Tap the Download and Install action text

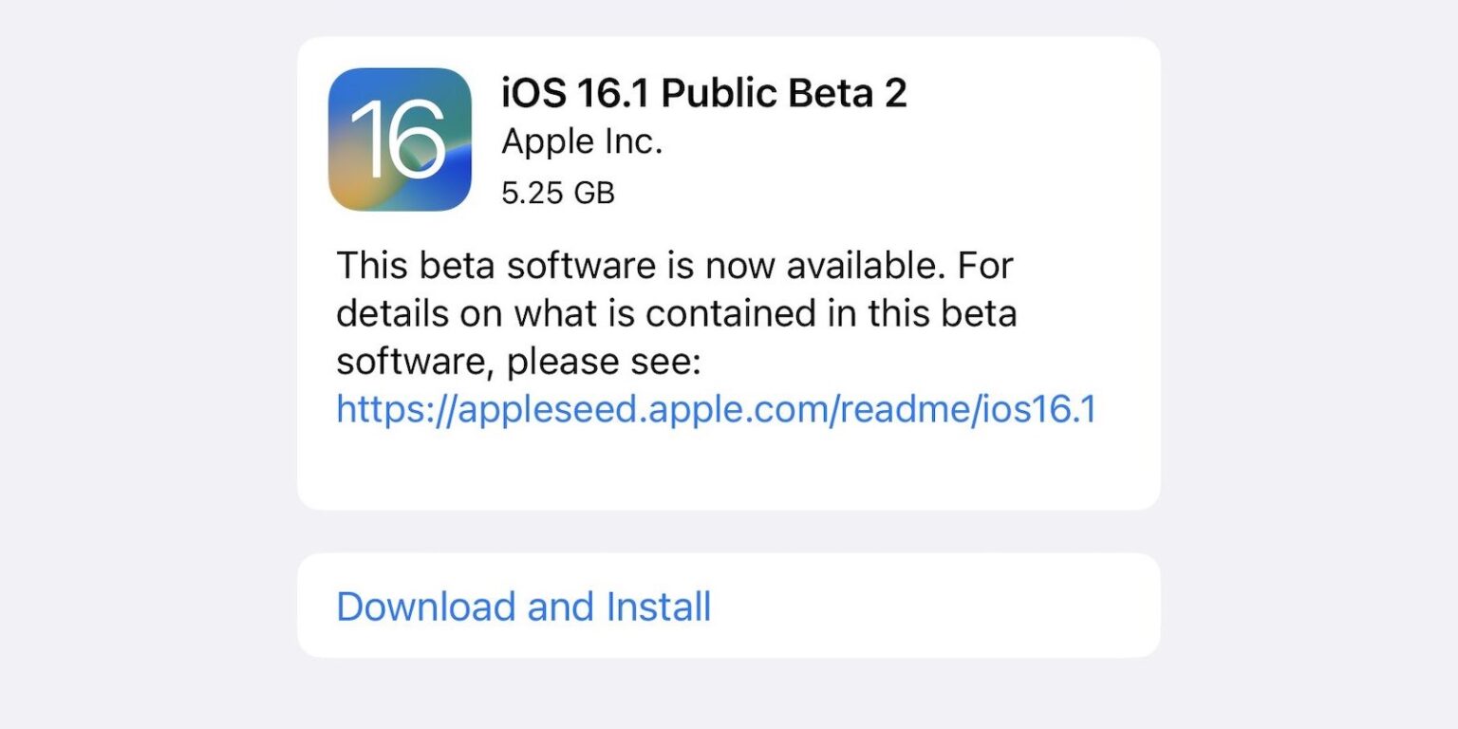pos(523,606)
